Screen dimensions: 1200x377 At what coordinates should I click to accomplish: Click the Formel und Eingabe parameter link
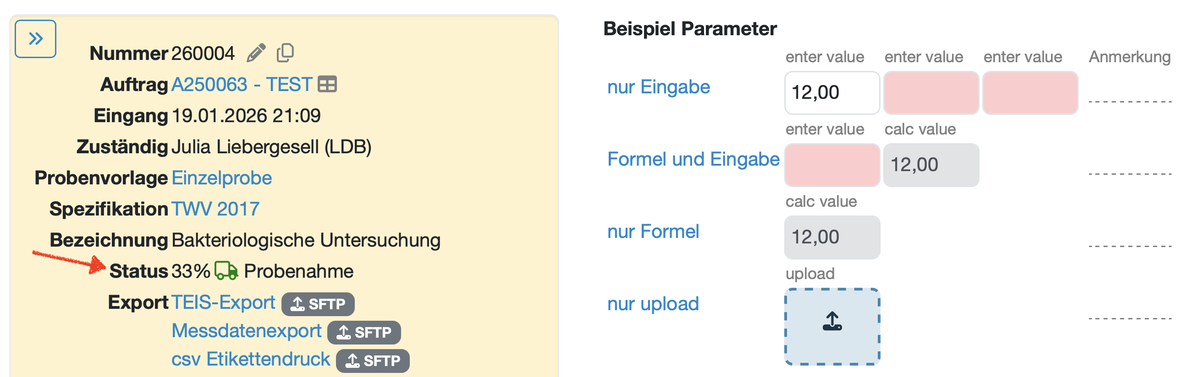[693, 159]
